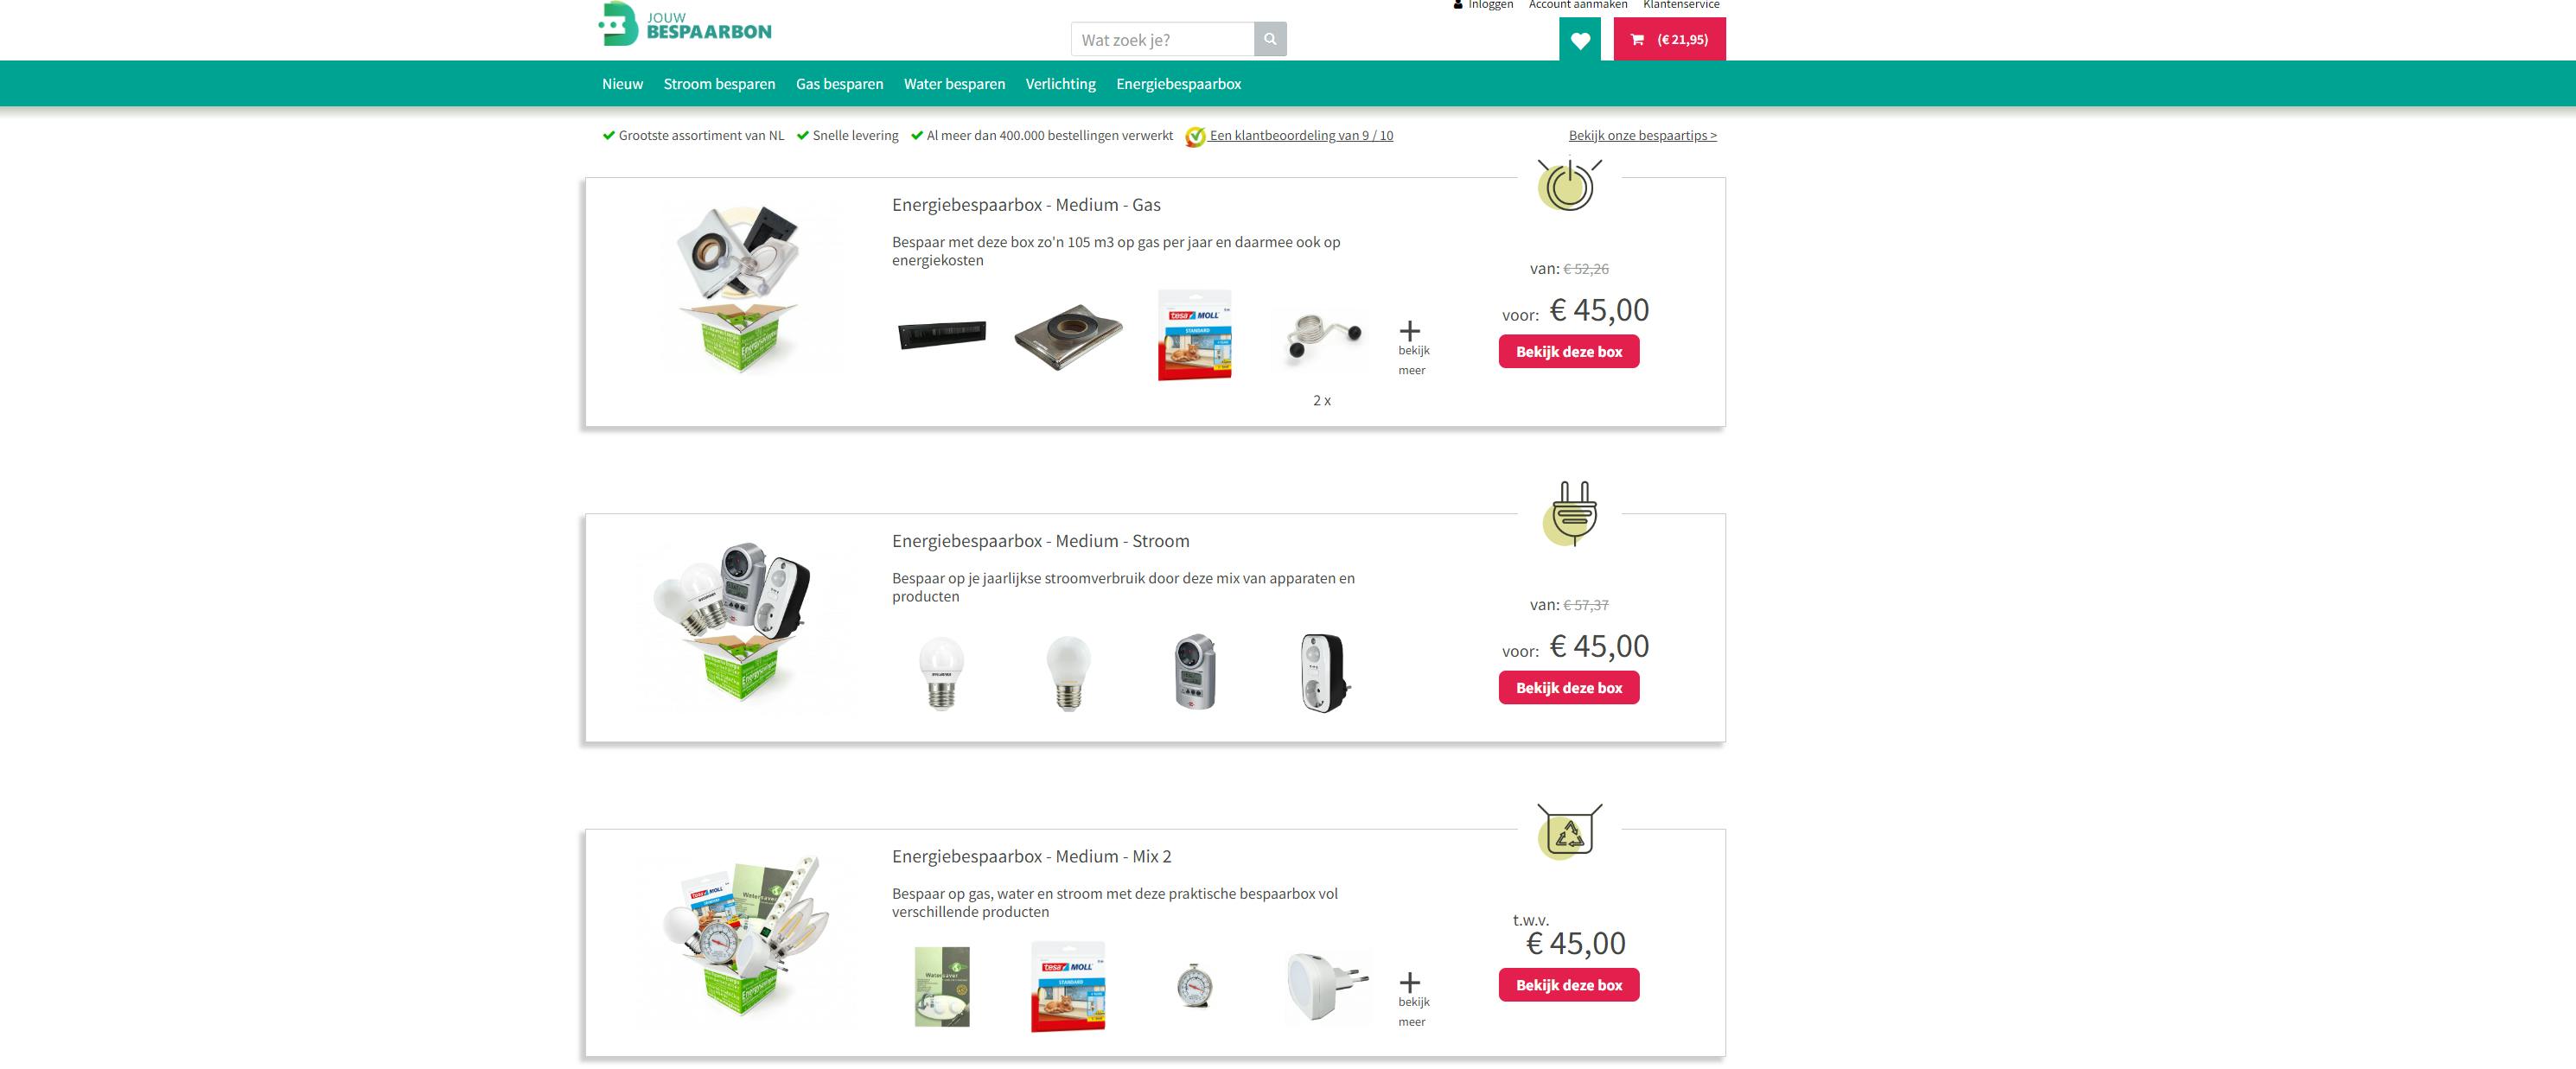
Task: Click the energy meter thumbnail in Stroom box
Action: tap(1195, 672)
